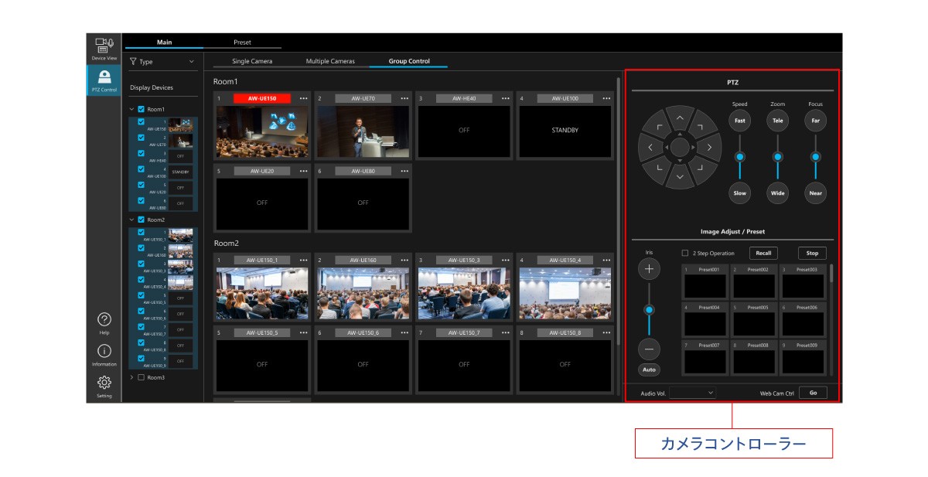Open the Setting gear icon
The image size is (928, 477).
click(x=104, y=383)
